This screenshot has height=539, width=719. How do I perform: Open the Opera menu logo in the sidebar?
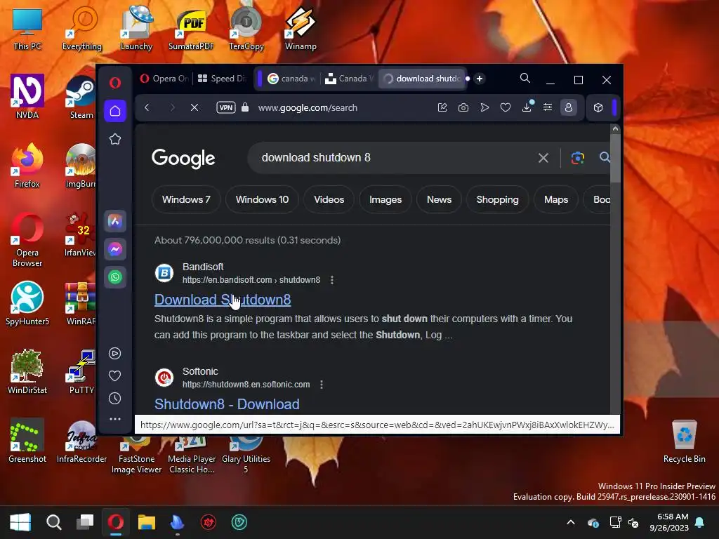click(115, 83)
